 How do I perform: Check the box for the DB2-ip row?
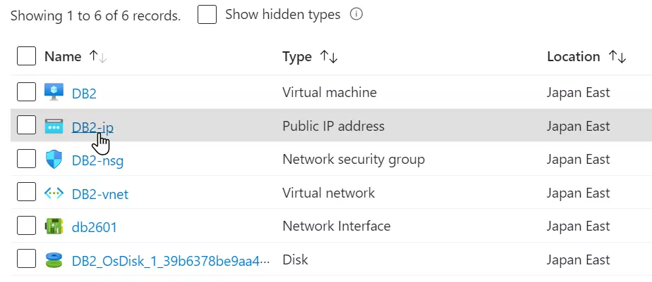(26, 125)
